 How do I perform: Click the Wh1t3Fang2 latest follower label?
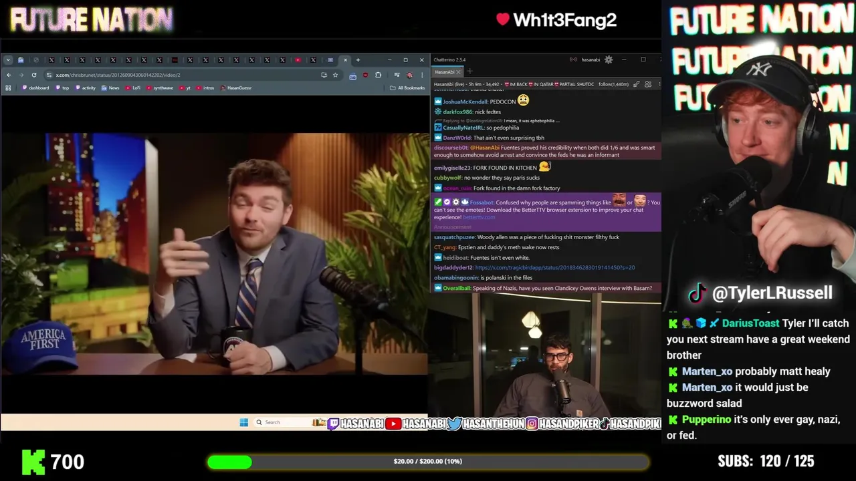(564, 20)
